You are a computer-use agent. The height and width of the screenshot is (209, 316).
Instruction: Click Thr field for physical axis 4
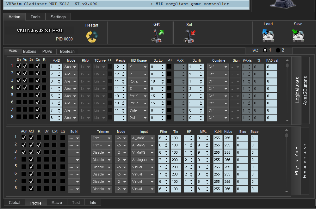tap(176, 160)
